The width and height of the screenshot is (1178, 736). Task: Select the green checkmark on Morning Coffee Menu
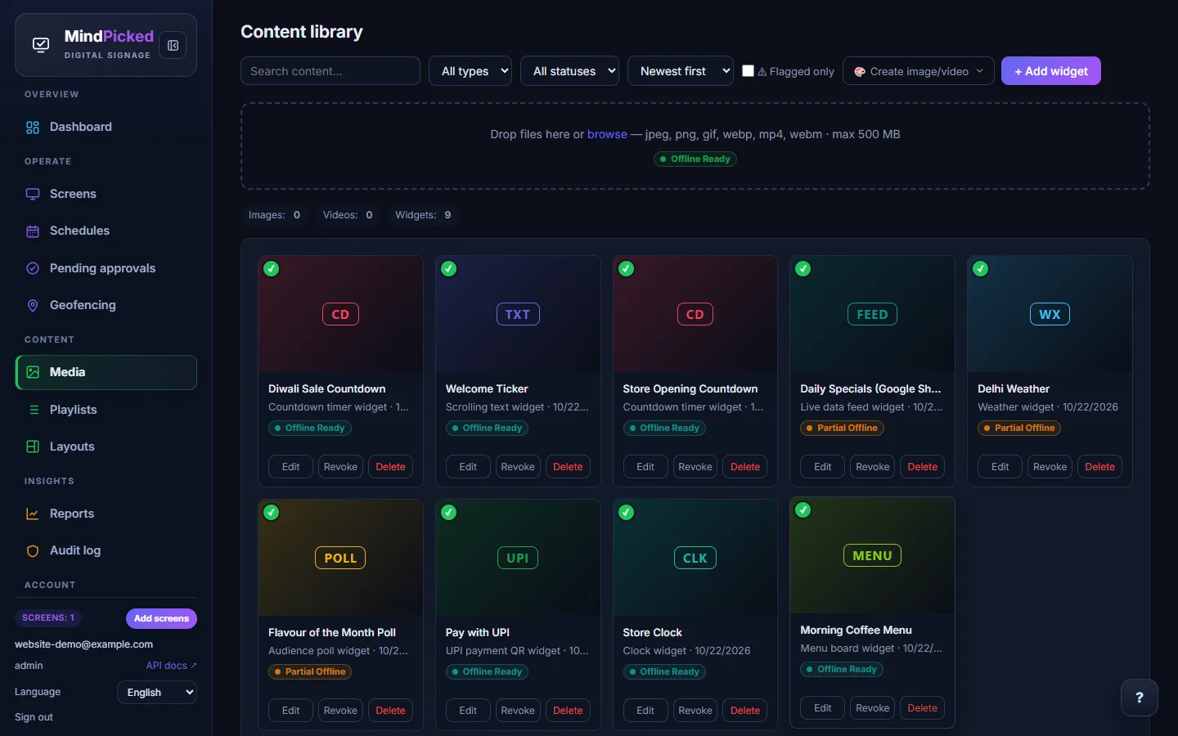coord(803,510)
